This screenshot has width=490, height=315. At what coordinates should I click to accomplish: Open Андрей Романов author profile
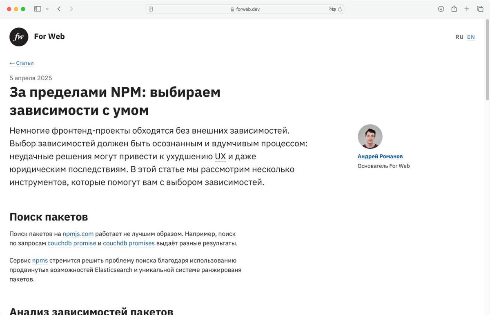click(380, 156)
